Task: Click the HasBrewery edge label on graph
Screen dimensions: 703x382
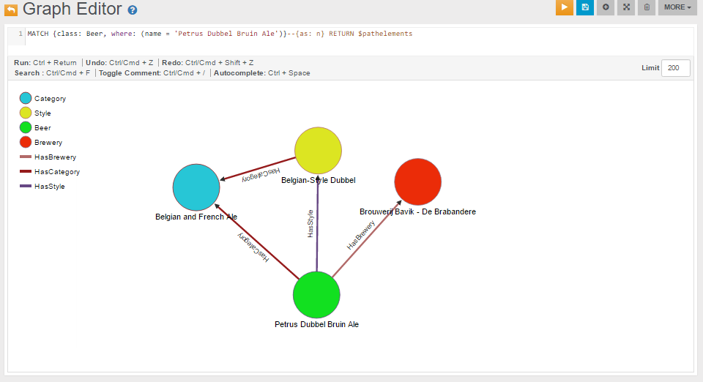Action: click(x=361, y=236)
